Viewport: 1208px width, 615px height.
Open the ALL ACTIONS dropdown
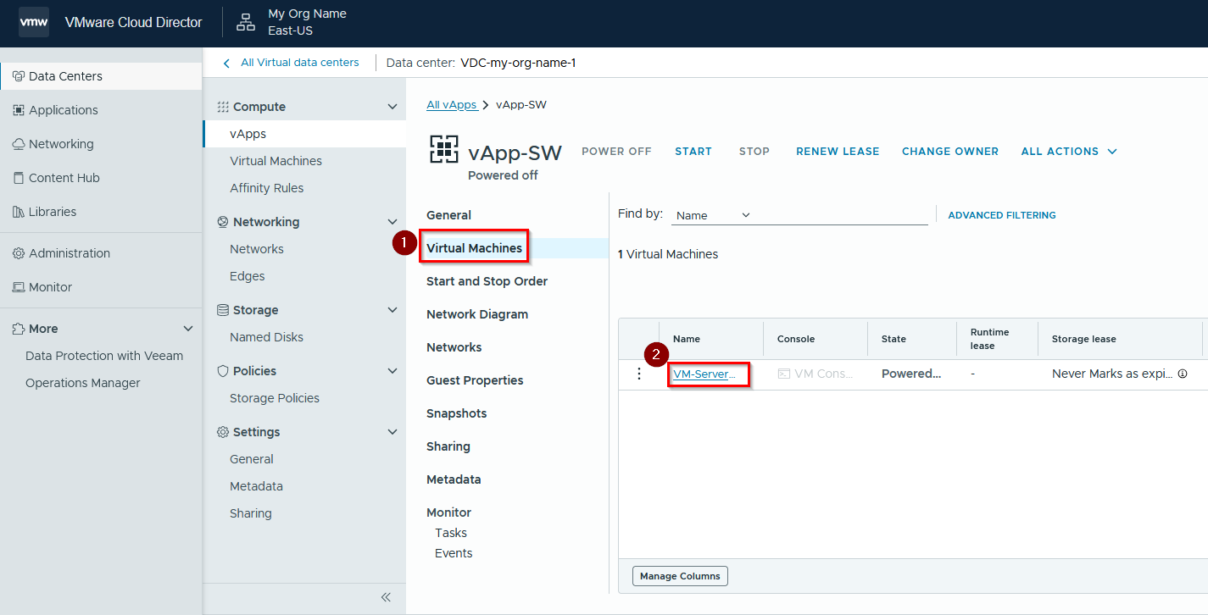click(1069, 152)
